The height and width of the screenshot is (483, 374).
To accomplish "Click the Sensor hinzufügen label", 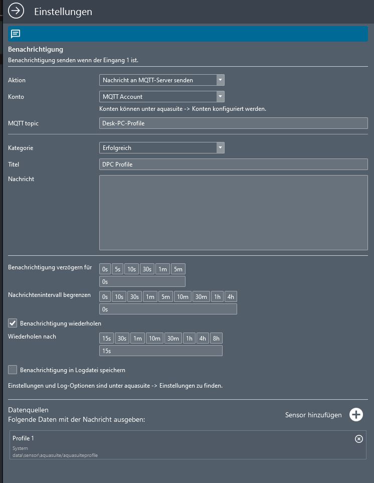I will coord(313,415).
